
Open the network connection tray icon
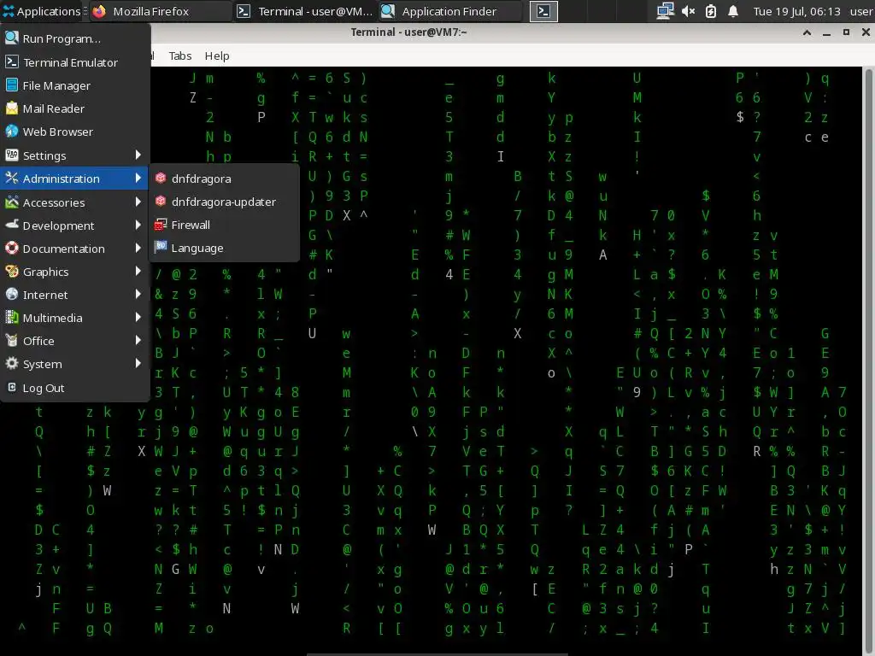[665, 11]
